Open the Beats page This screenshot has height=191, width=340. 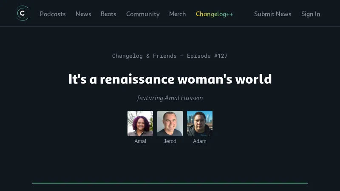coord(108,14)
